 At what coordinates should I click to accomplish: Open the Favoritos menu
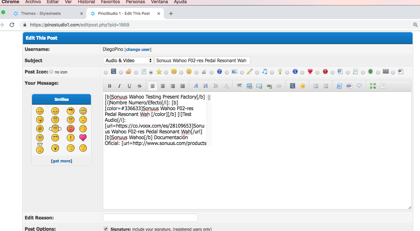coord(110,2)
